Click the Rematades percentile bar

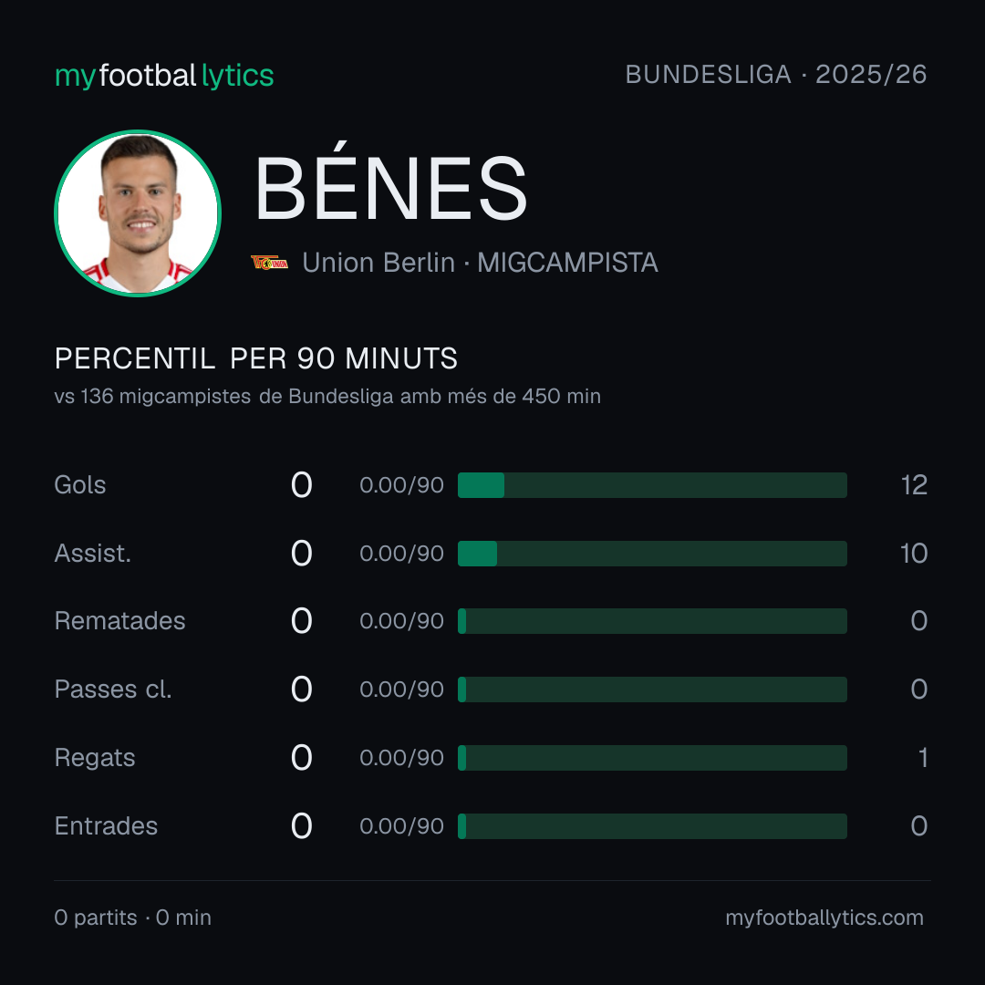click(652, 621)
